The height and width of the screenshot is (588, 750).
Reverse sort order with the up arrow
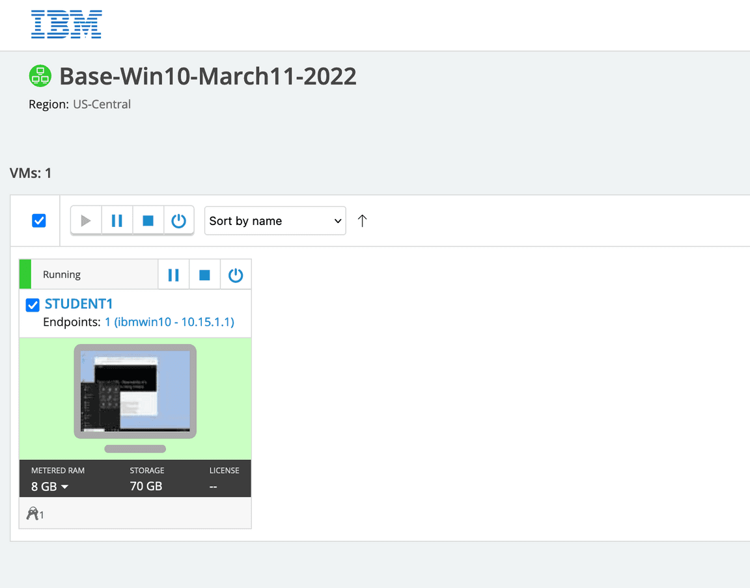pos(363,221)
